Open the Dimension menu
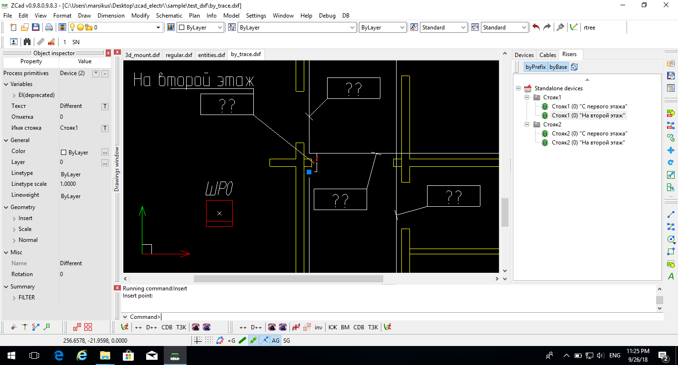678x365 pixels. click(x=111, y=16)
